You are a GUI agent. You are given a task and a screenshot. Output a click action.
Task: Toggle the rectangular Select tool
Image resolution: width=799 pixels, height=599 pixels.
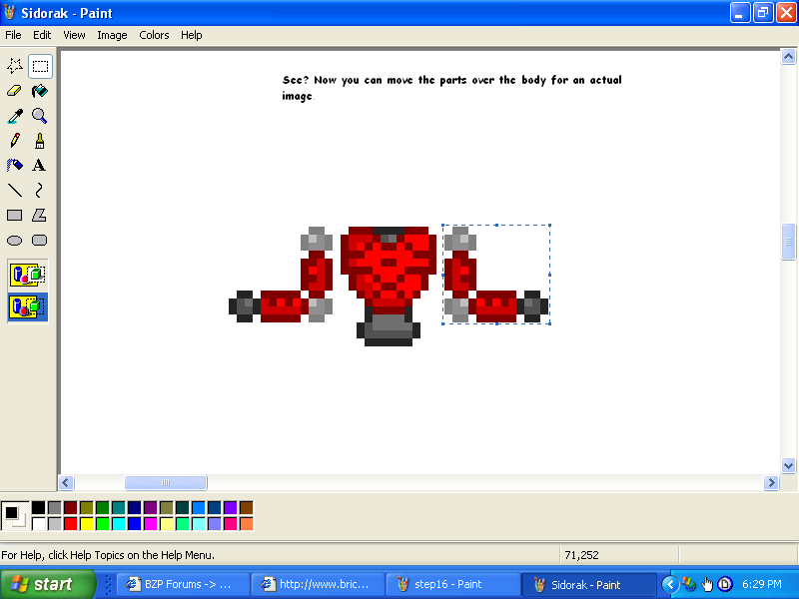pyautogui.click(x=39, y=65)
